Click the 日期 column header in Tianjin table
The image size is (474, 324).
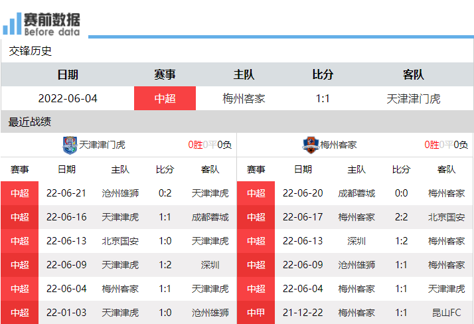66,169
